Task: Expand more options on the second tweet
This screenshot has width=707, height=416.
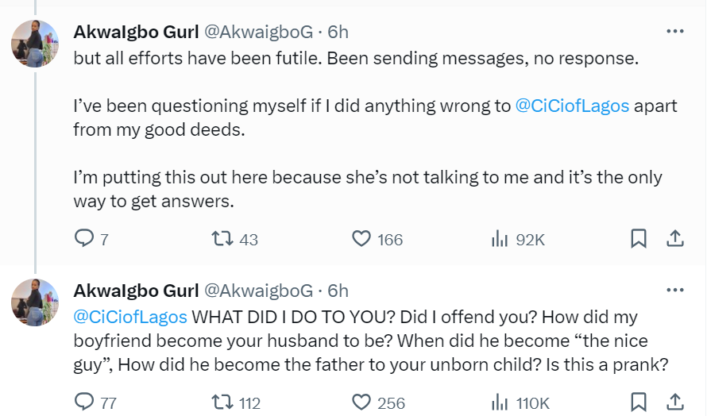Action: [x=674, y=291]
